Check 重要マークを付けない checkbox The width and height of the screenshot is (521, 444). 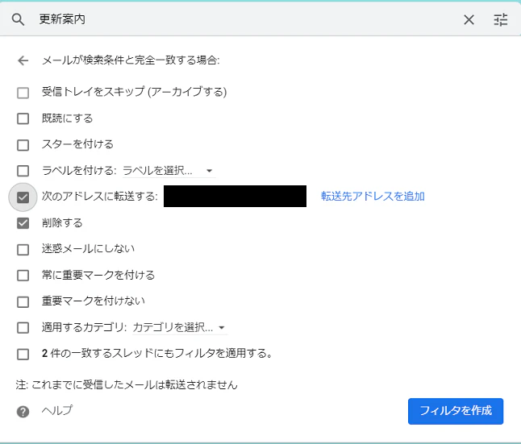coord(23,301)
